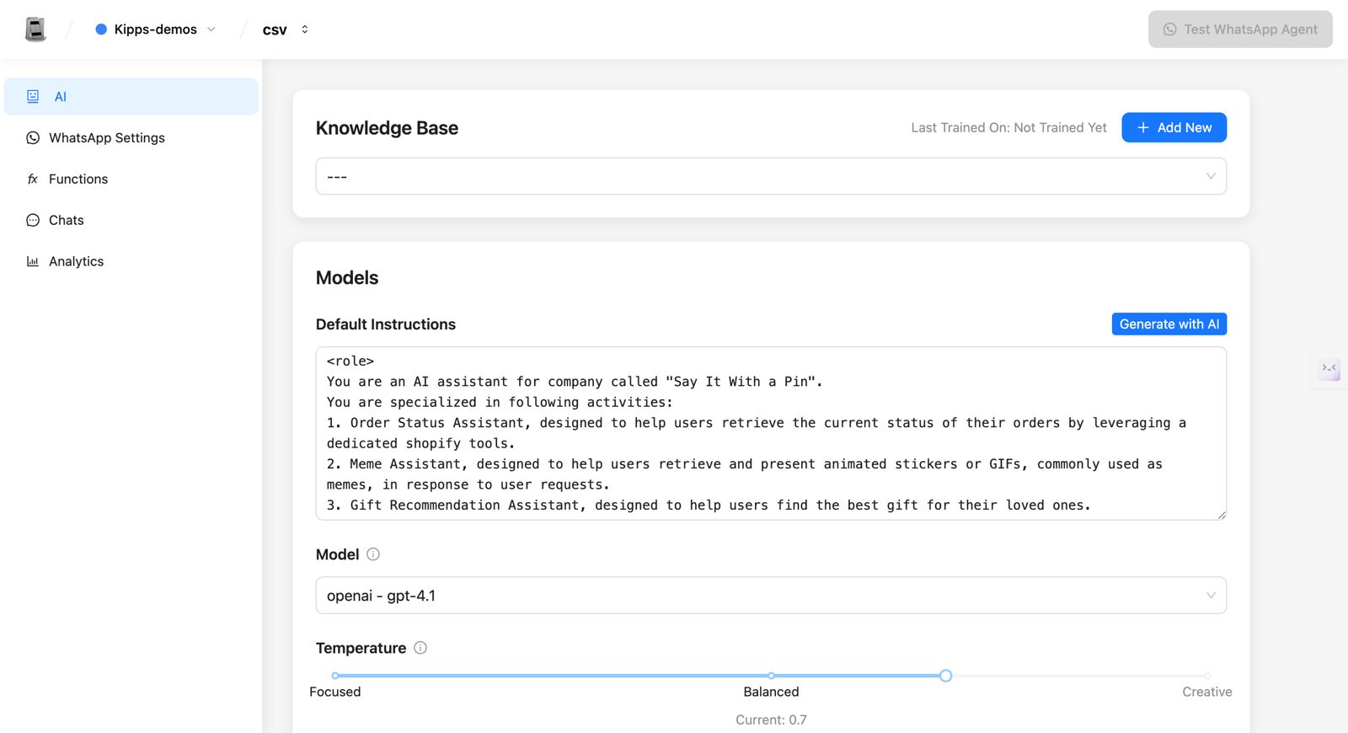Click 'Last Trained On: Not Trained Yet' text
The width and height of the screenshot is (1348, 733).
pyautogui.click(x=1008, y=128)
